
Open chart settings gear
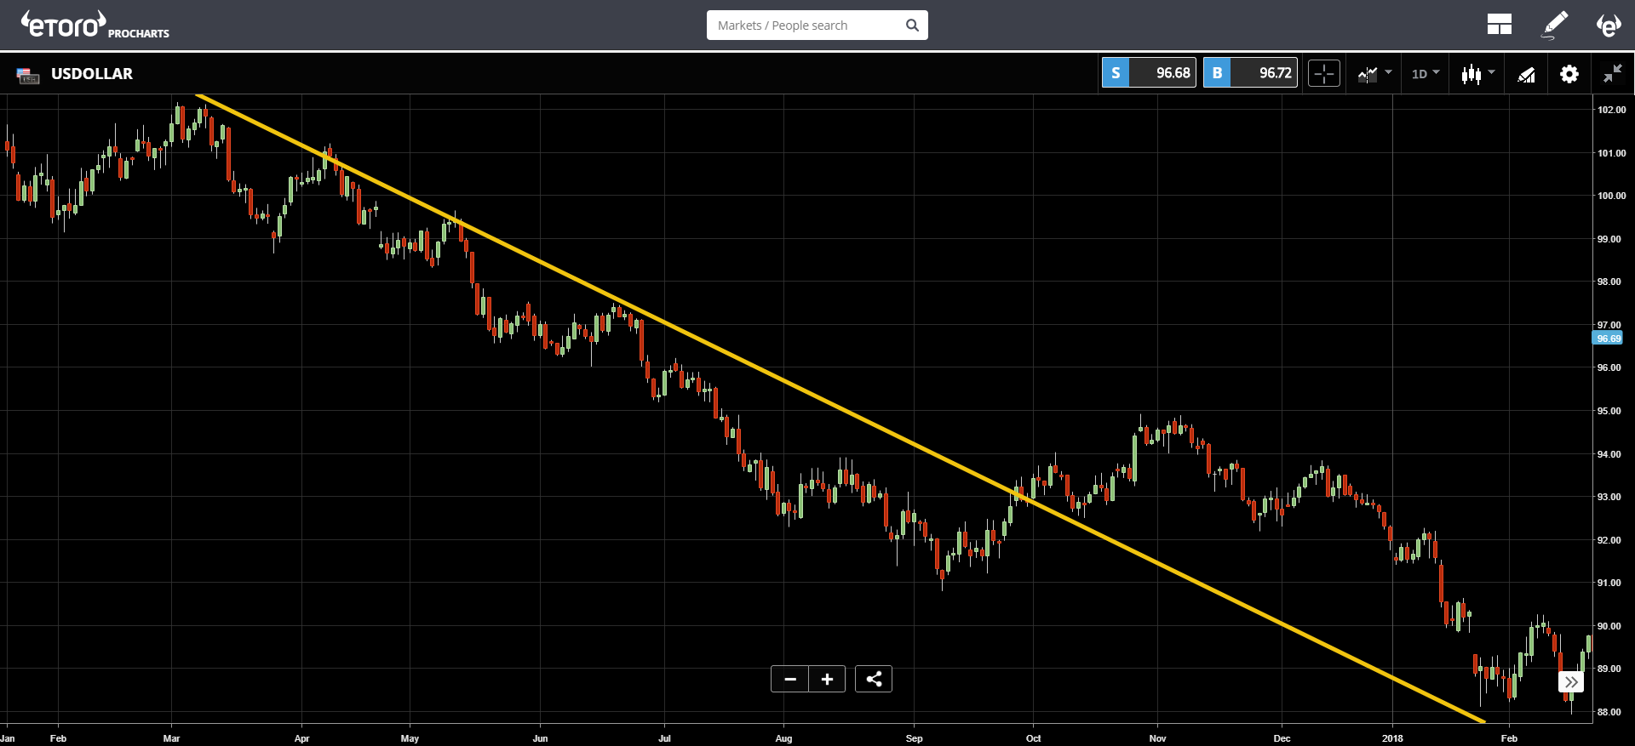1569,74
